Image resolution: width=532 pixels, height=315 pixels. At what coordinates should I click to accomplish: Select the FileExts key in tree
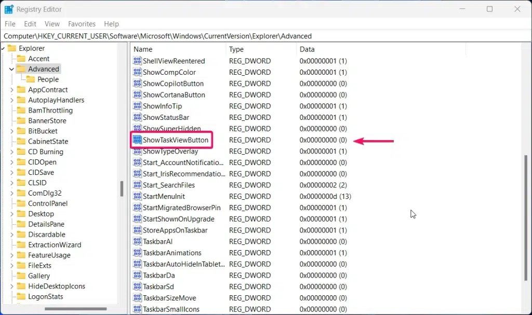(x=39, y=266)
